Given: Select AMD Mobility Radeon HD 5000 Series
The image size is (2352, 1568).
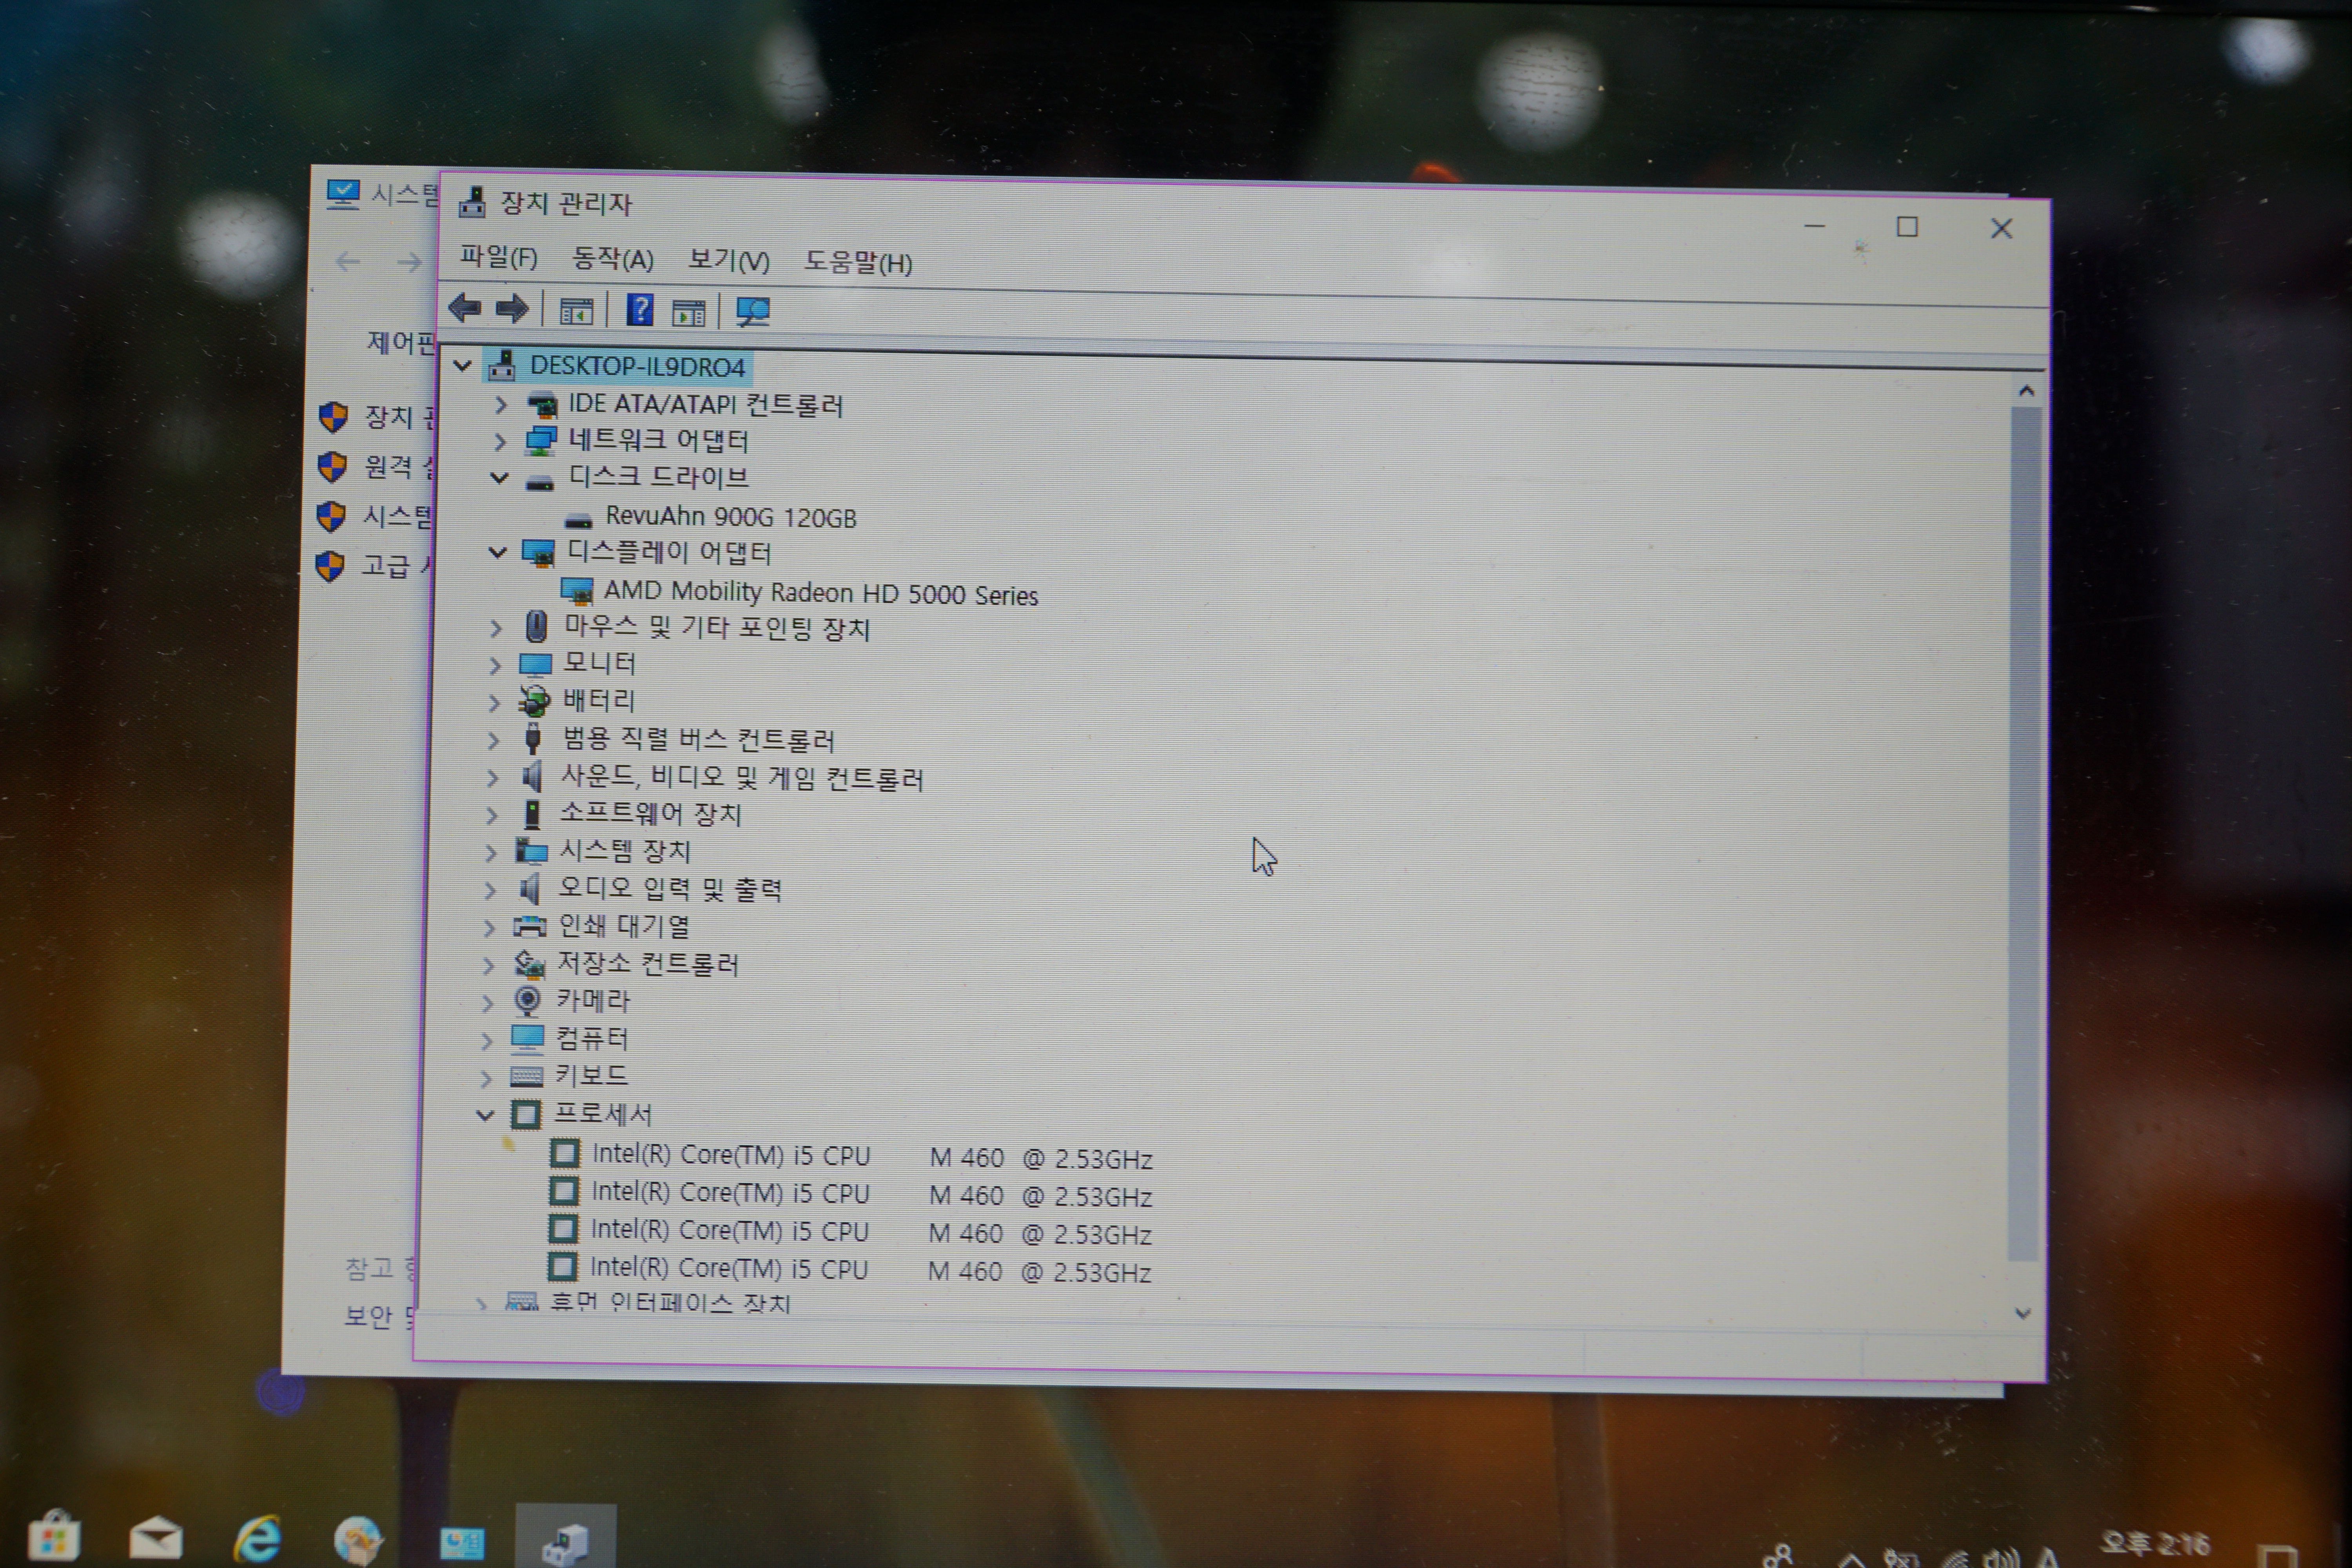Looking at the screenshot, I should tap(820, 593).
